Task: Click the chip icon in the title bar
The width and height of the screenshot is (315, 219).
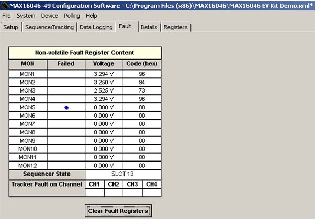Action: [4, 5]
